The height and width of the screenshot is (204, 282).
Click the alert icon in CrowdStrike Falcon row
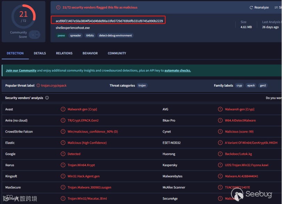pyautogui.click(x=63, y=131)
